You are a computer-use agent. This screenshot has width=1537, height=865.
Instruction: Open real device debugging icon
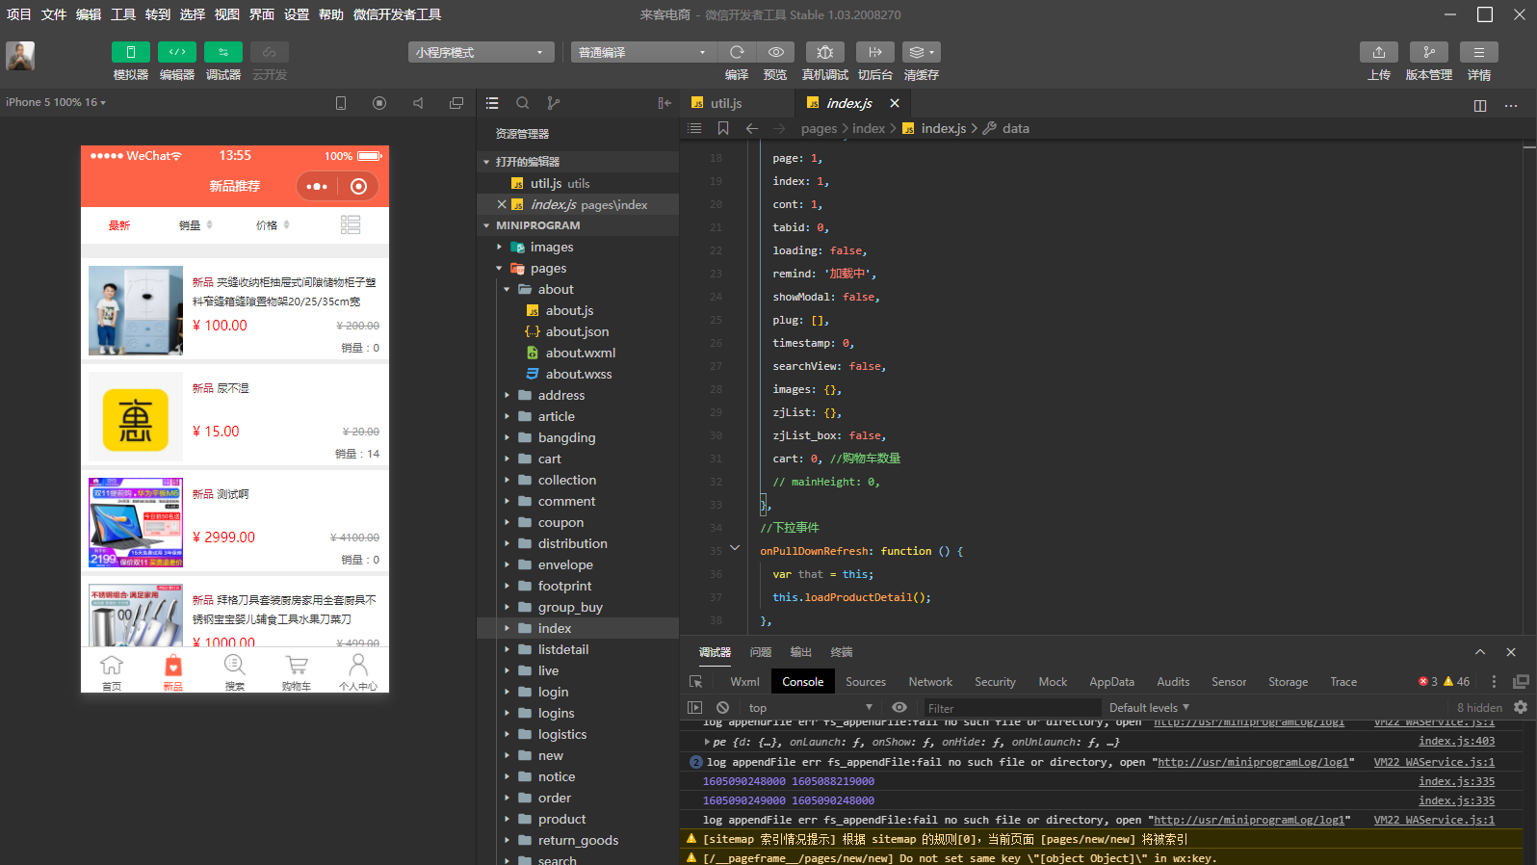824,52
